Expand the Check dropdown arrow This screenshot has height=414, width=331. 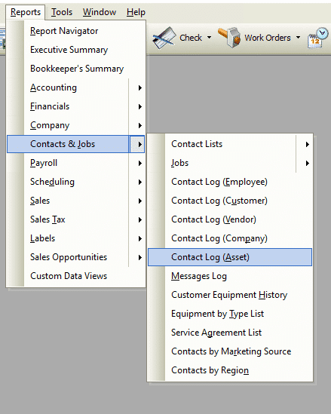pyautogui.click(x=209, y=38)
